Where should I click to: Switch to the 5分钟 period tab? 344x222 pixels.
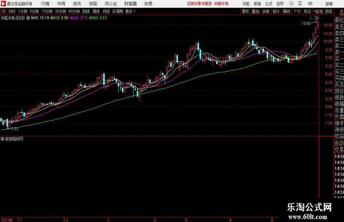click(x=34, y=11)
